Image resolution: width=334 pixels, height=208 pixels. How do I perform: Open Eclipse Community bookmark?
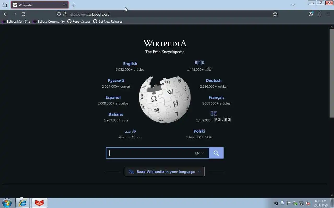pyautogui.click(x=49, y=22)
